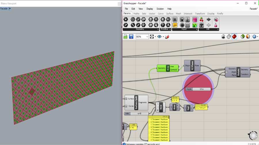Select the Rotate component
259x145 pixels.
(238, 72)
